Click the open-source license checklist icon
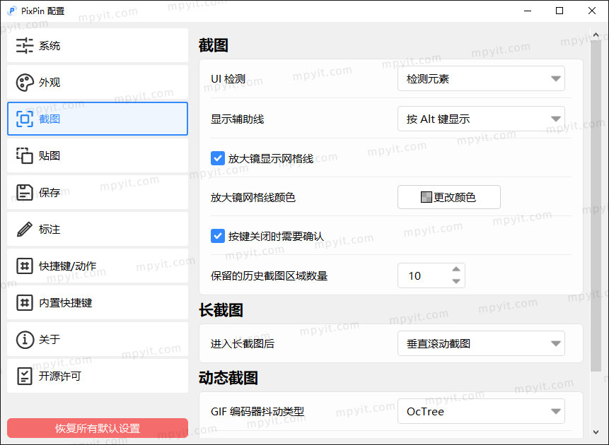609x445 pixels. (25, 376)
